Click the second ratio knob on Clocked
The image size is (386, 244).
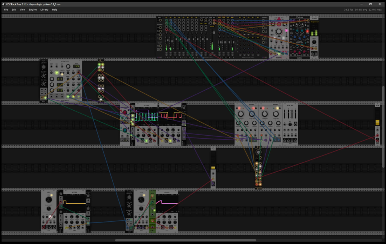click(x=52, y=85)
